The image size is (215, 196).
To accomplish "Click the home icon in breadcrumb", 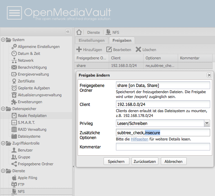I will [x=79, y=32].
